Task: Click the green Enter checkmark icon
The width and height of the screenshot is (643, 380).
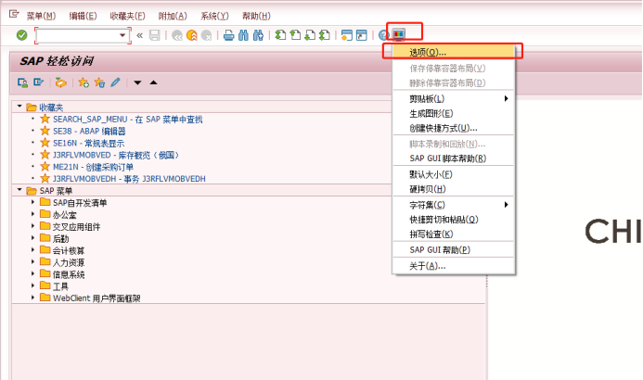Action: (x=21, y=35)
